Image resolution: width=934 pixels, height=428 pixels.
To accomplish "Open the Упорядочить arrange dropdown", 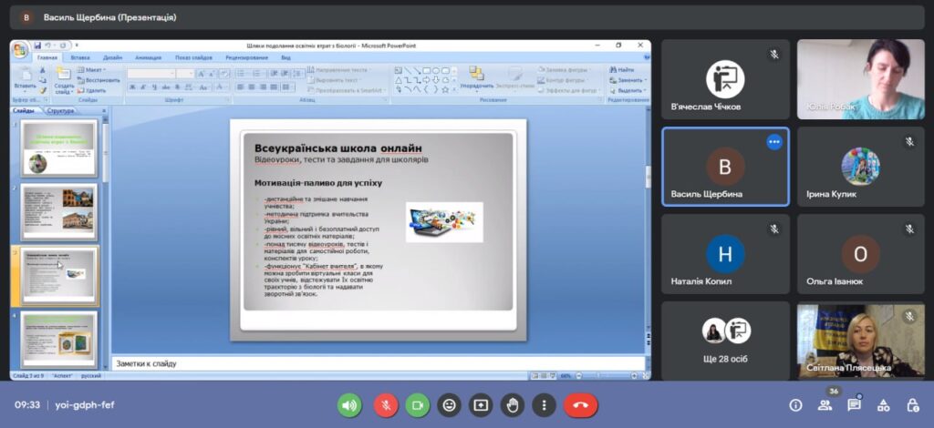I will 476,78.
